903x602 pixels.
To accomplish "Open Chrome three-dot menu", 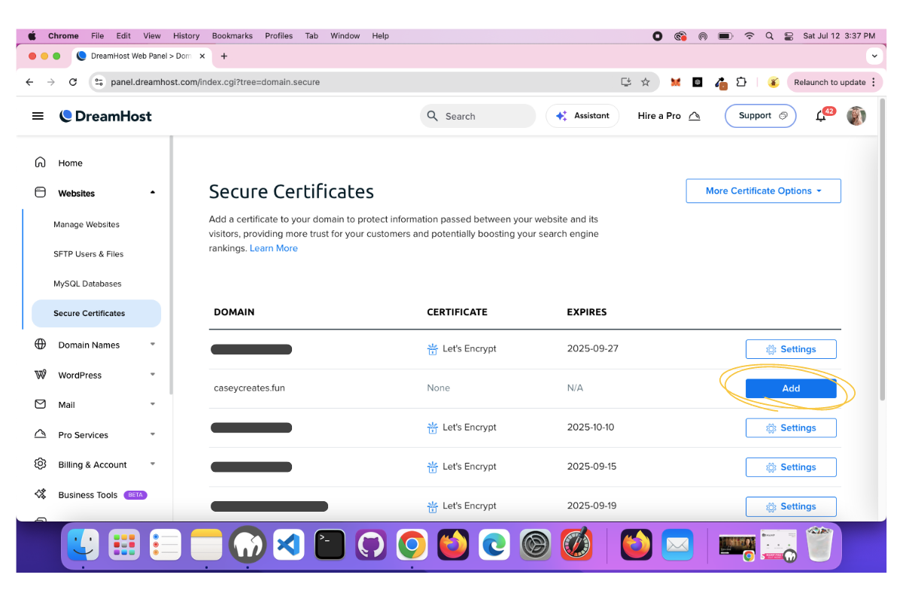I will tap(874, 82).
